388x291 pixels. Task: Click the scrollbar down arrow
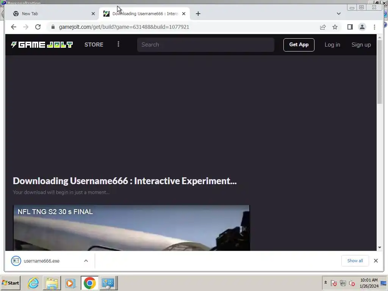[x=380, y=247]
